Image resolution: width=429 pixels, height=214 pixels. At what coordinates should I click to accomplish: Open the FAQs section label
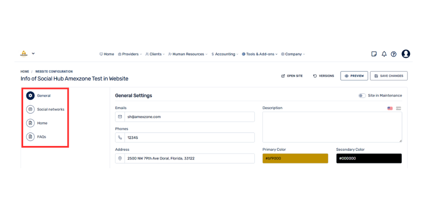pos(42,137)
